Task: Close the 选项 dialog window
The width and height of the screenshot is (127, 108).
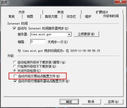Action: tap(120, 2)
